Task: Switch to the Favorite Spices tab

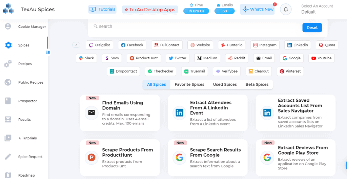Action: coord(189,84)
